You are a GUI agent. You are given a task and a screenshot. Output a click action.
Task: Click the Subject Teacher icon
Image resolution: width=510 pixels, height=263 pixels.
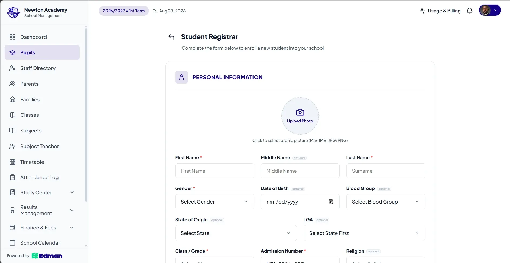coord(12,146)
